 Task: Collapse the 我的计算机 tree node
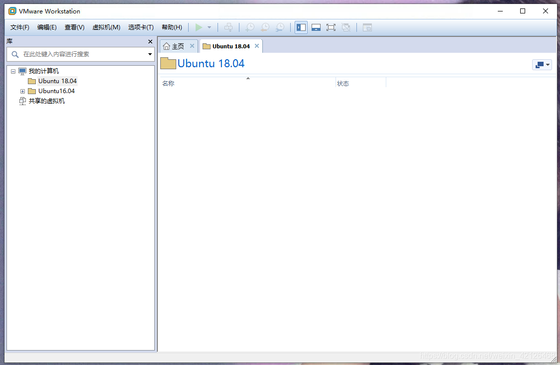point(13,71)
